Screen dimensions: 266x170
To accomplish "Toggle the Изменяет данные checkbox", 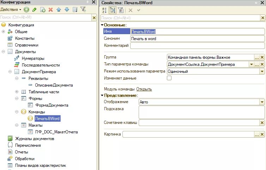I will [x=169, y=78].
